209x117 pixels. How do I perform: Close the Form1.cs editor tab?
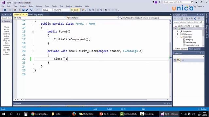[x=26, y=14]
